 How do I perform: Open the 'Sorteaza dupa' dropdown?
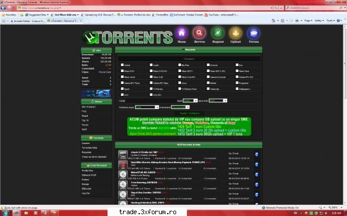pos(147,107)
